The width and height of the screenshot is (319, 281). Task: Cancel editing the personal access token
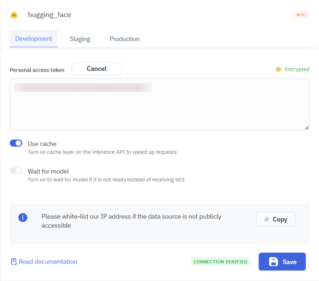click(x=97, y=69)
